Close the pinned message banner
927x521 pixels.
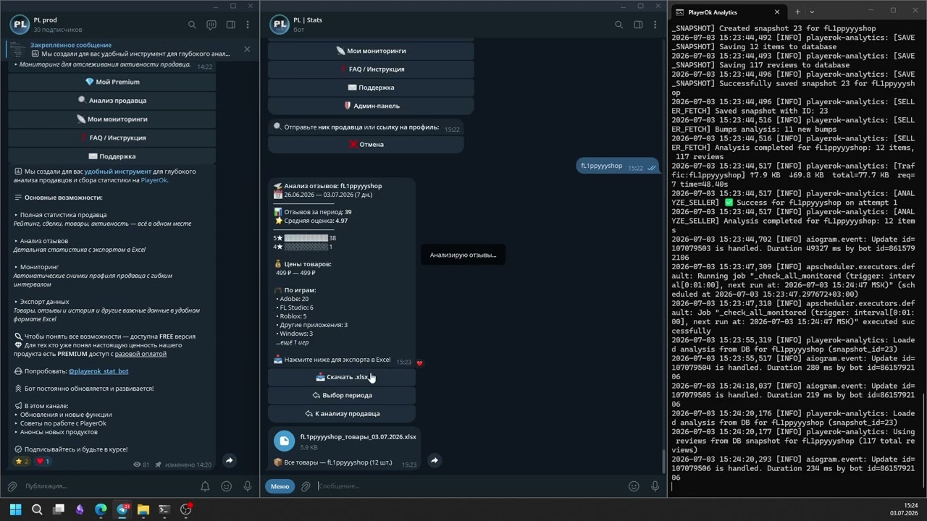click(x=247, y=49)
